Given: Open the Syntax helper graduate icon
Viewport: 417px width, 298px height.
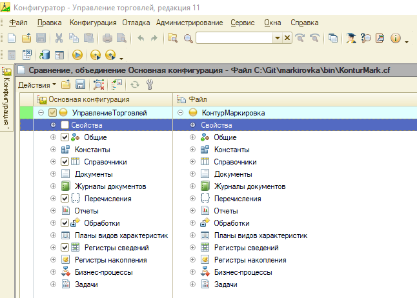Looking at the screenshot, I should 351,38.
